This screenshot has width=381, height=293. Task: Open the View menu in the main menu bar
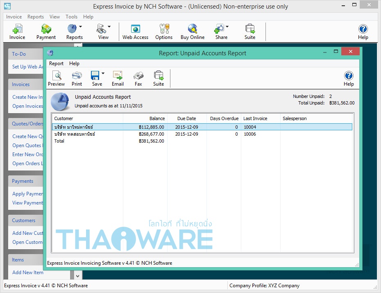coord(54,17)
